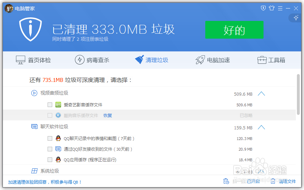Collapse the 聊天软件垃圾 section arrow
This screenshot has width=304, height=190.
click(x=261, y=128)
